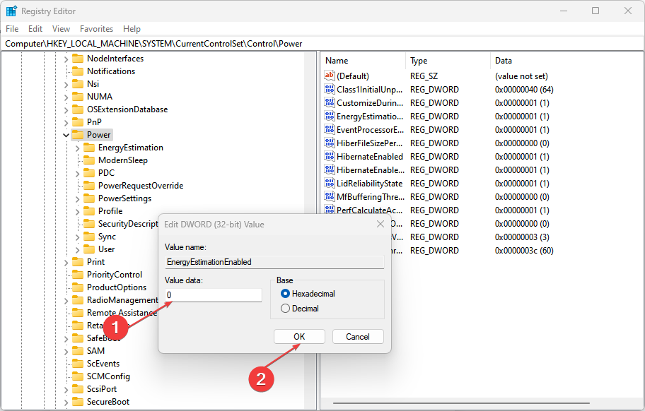Select the Hexadecimal base option
This screenshot has height=411, width=645.
pos(308,294)
